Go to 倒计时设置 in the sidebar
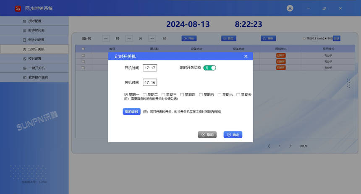This screenshot has width=361, height=194. click(x=34, y=40)
